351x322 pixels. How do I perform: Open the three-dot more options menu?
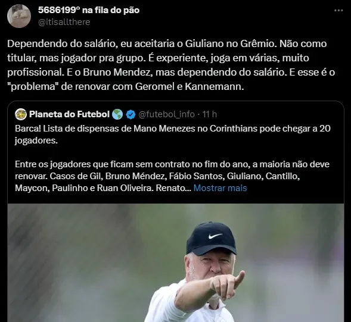(338, 10)
